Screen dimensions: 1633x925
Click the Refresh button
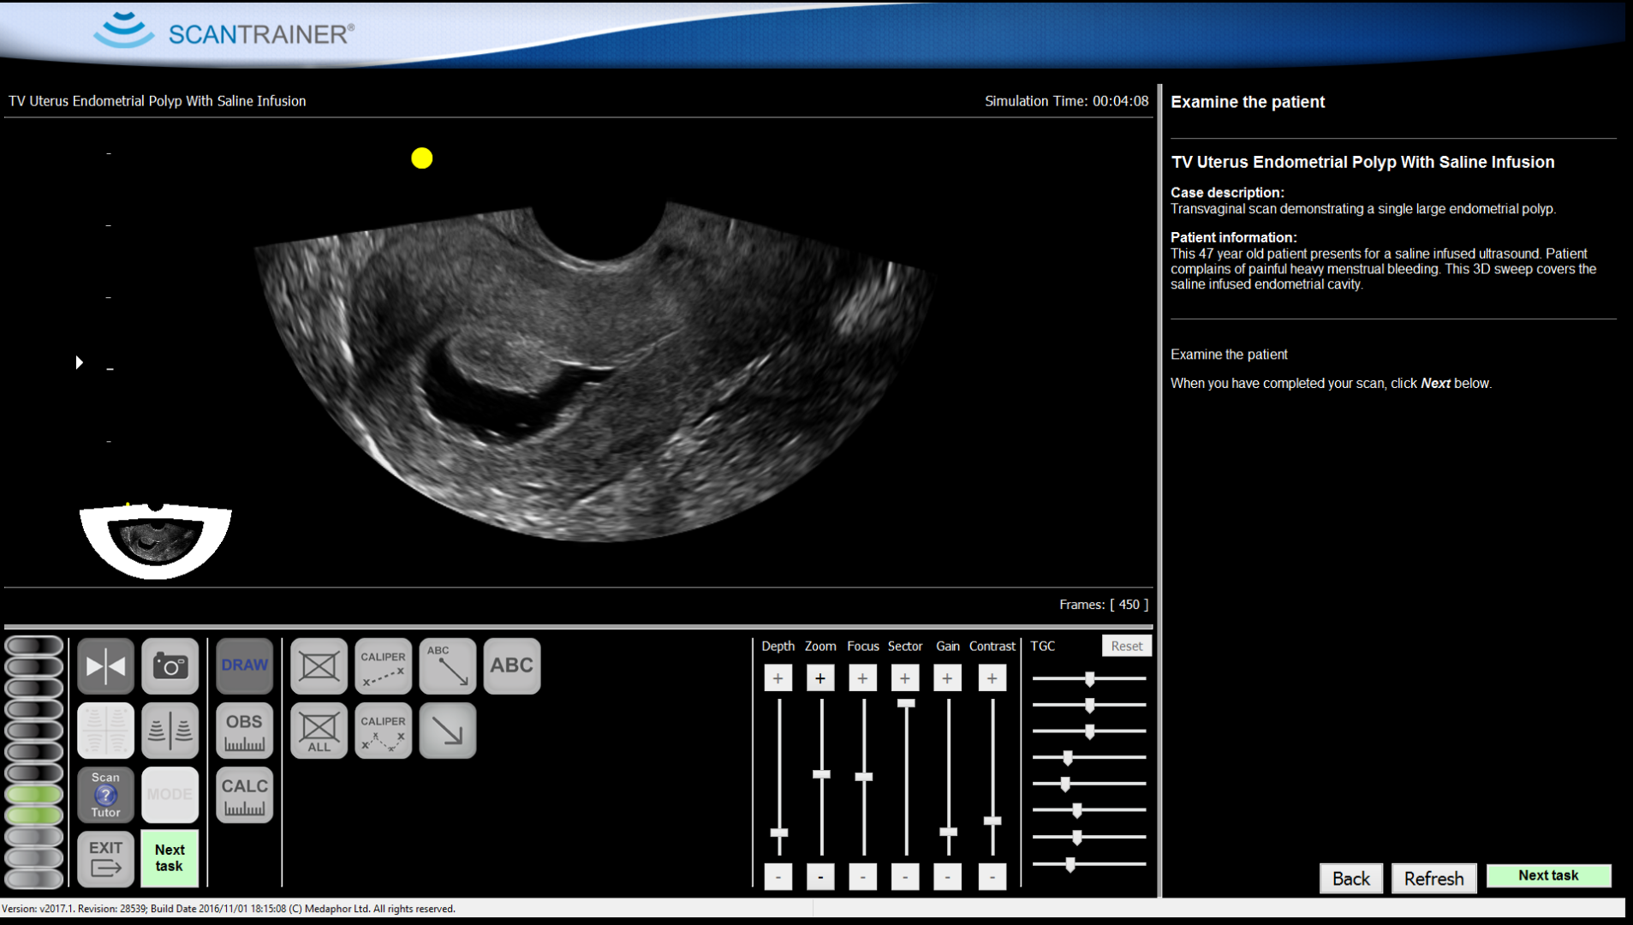tap(1433, 878)
